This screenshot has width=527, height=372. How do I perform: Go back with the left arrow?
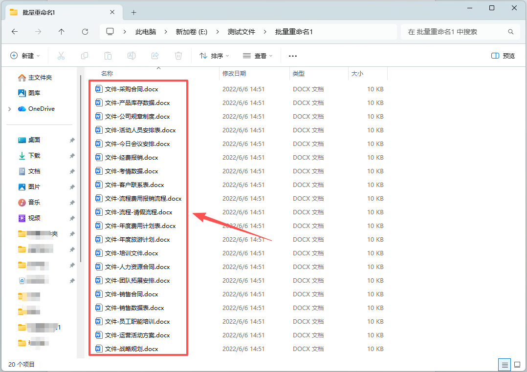pos(15,32)
